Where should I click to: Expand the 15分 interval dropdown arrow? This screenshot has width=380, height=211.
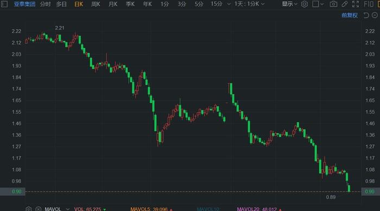pos(229,4)
